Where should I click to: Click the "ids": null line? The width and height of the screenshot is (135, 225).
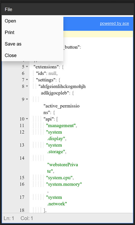point(47,73)
